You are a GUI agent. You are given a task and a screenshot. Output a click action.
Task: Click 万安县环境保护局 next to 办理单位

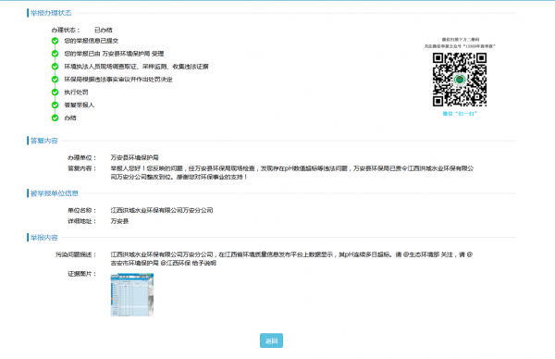134,157
